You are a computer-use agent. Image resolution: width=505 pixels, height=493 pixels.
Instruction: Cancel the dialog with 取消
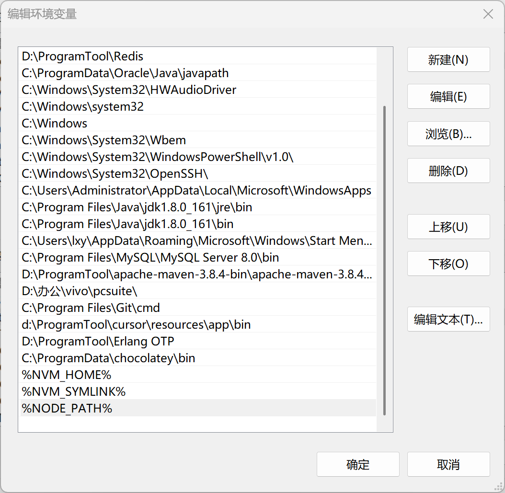[448, 464]
